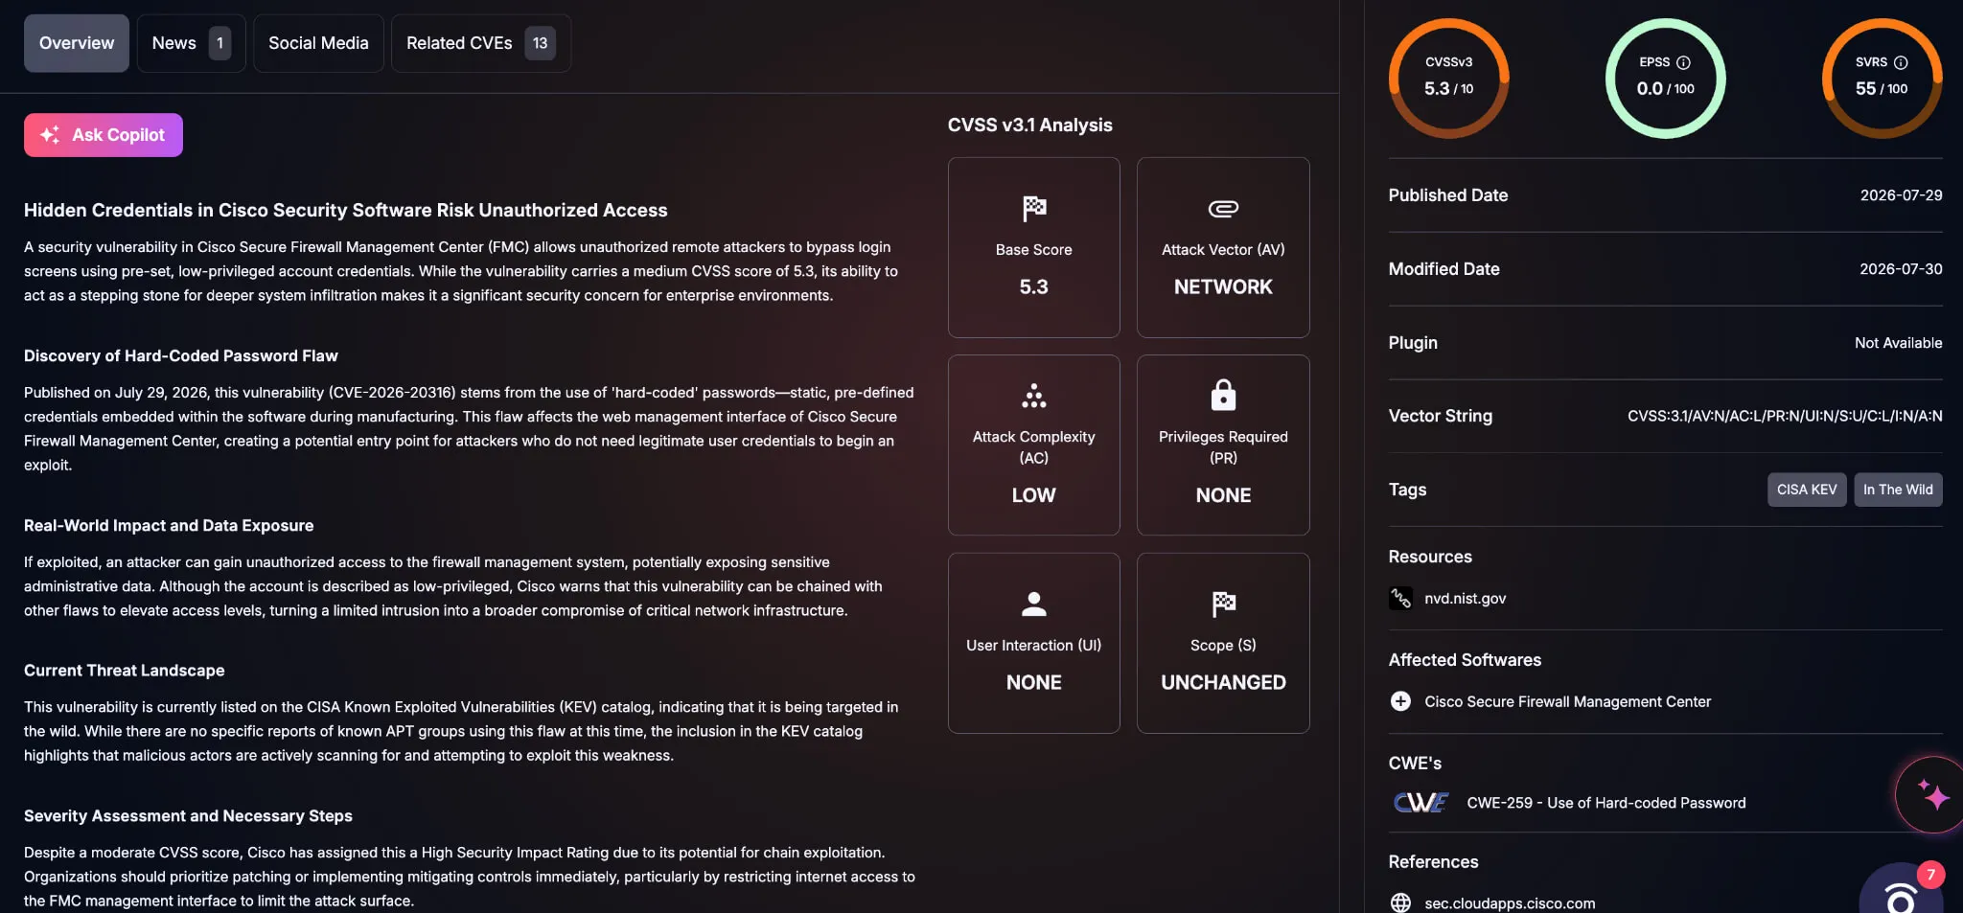Screen dimensions: 1963x913
Task: Click the Base Score value 5.3 card
Action: click(x=1033, y=247)
